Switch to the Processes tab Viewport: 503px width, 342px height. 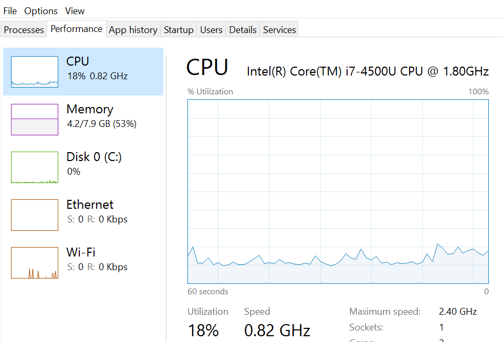24,30
